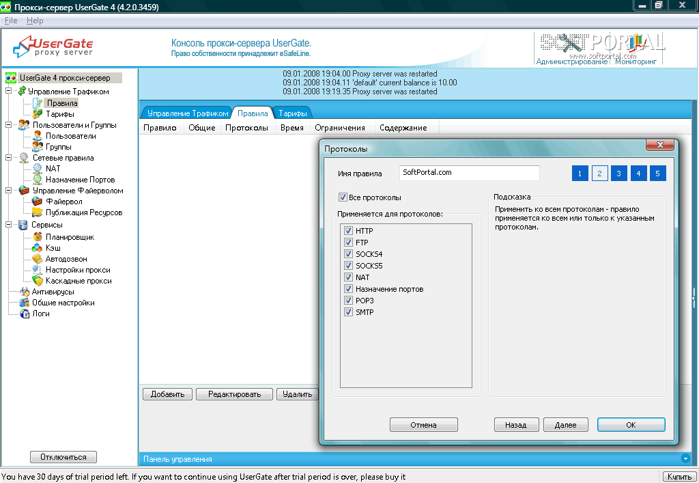699x483 pixels.
Task: Open the Help menu
Action: (x=35, y=20)
